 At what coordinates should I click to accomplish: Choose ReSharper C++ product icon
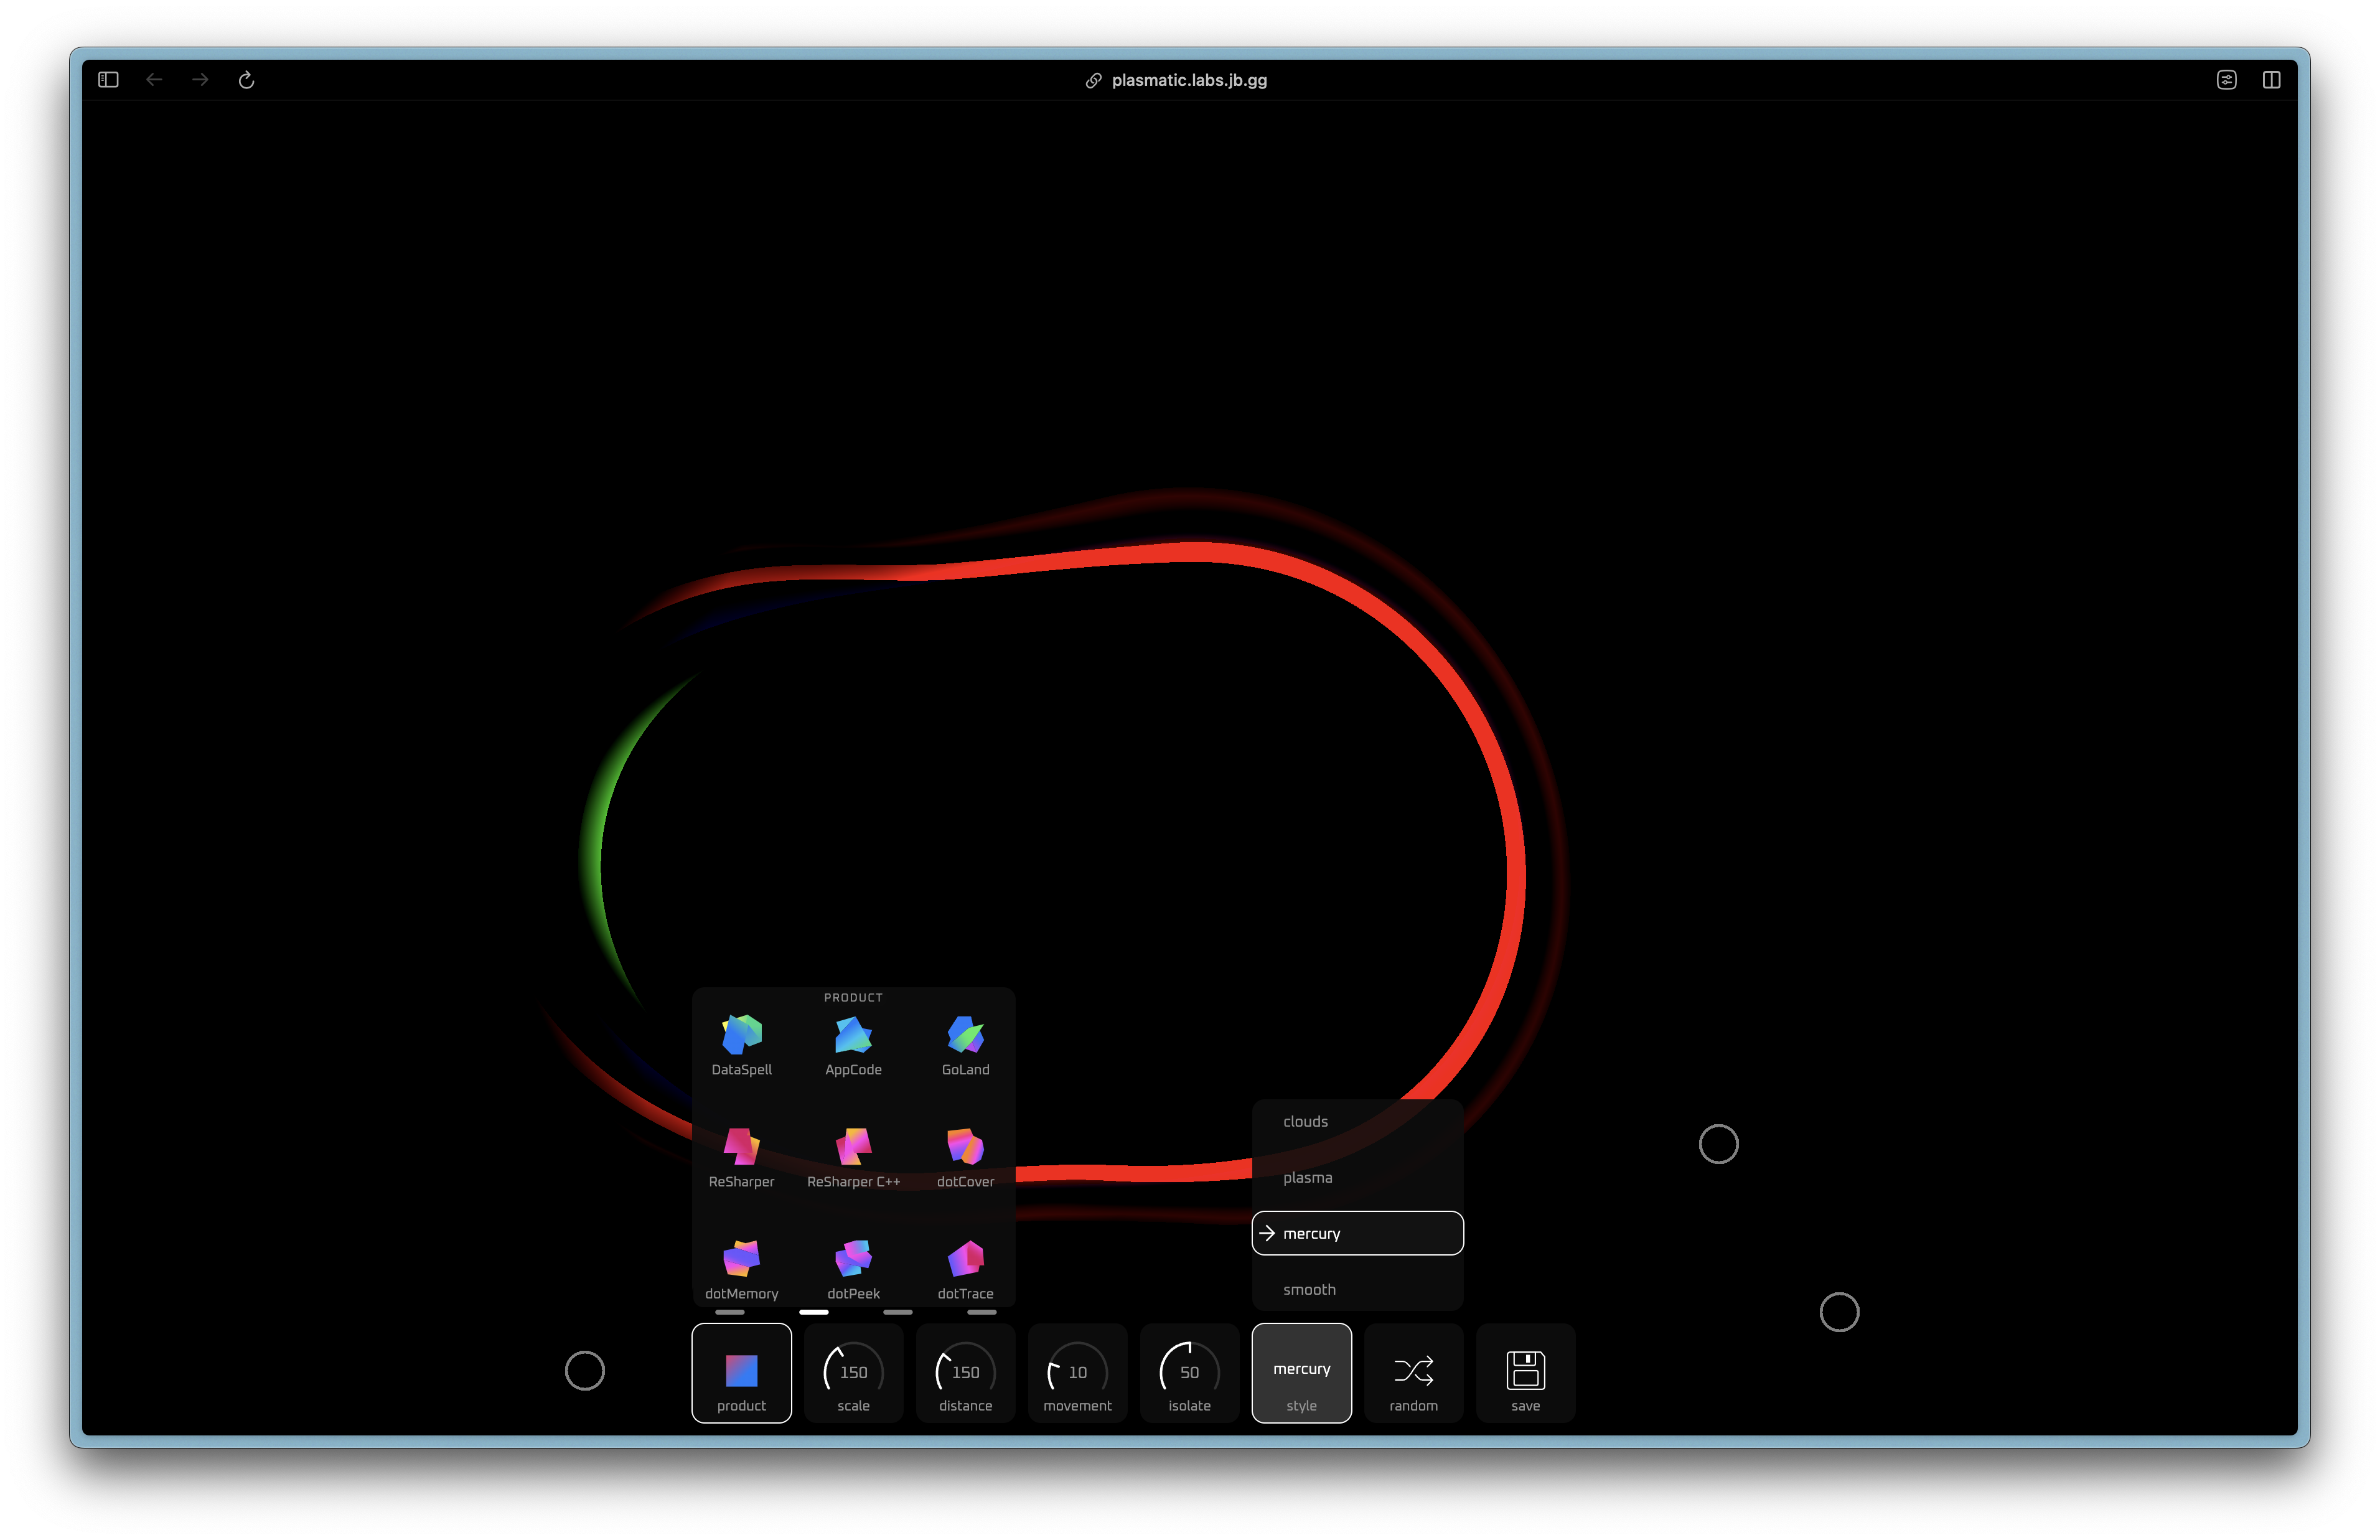(x=853, y=1146)
